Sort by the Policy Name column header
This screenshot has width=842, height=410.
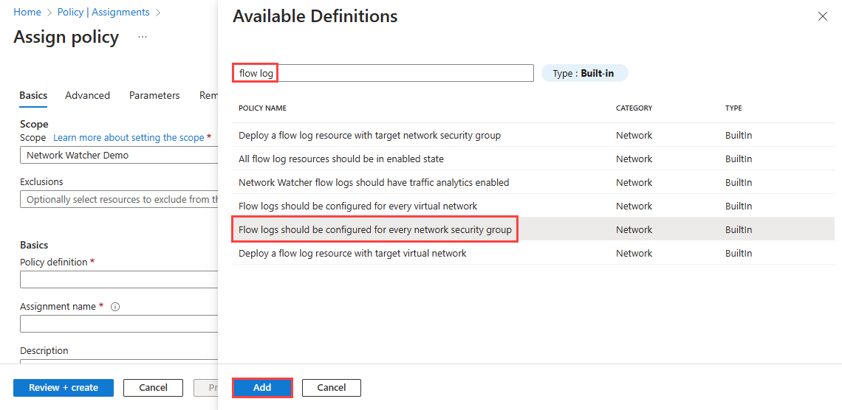(x=262, y=108)
